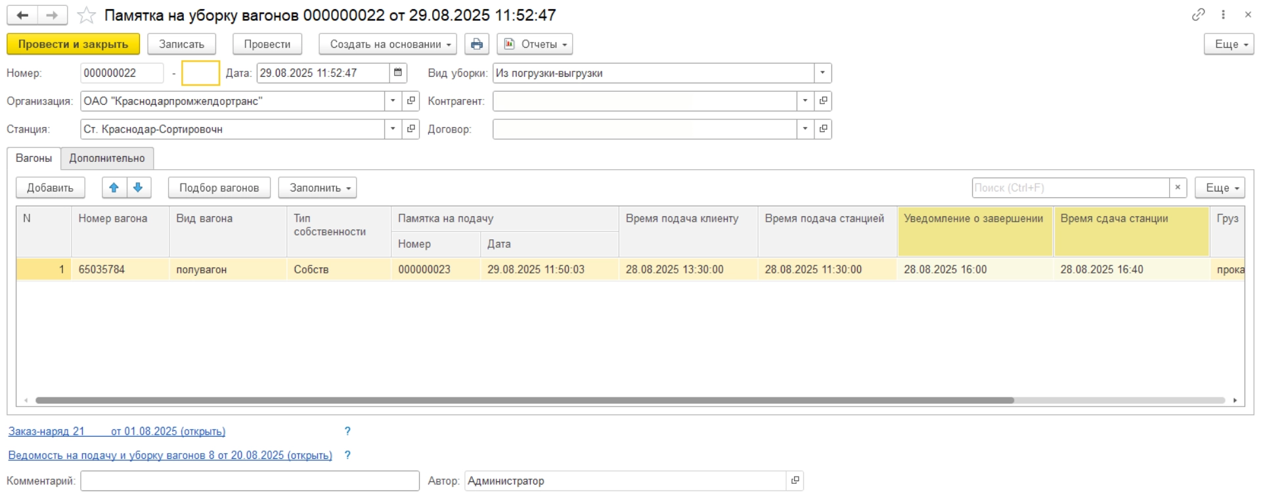Open the Заказ-наряд 21 link
The image size is (1261, 495).
pyautogui.click(x=117, y=431)
